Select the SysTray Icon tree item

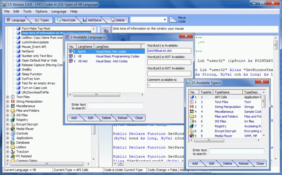[x=31, y=79]
